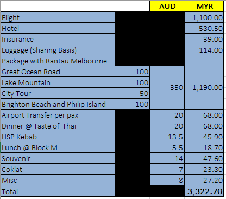The height and width of the screenshot is (199, 226).
Task: Select the 7 AUD Coklat cell
Action: pos(167,169)
